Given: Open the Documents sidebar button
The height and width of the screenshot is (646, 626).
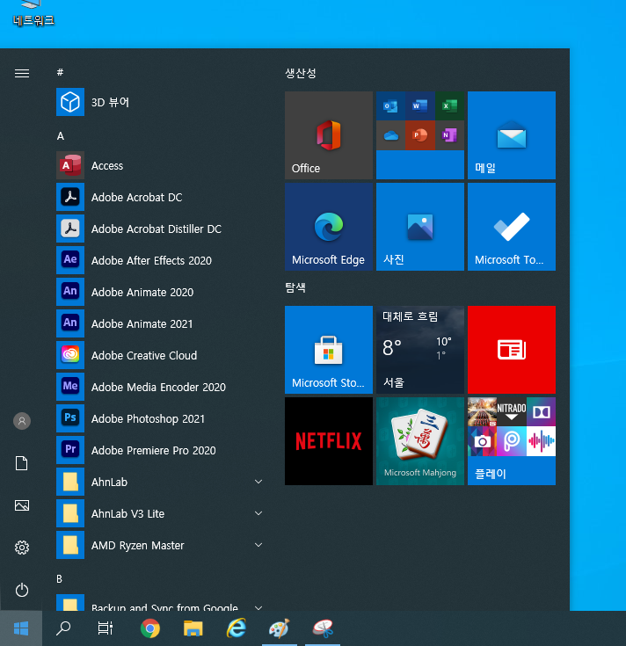Looking at the screenshot, I should click(x=22, y=463).
